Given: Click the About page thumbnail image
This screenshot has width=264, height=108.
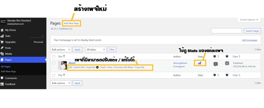Looking at the screenshot, I should pyautogui.click(x=62, y=66).
